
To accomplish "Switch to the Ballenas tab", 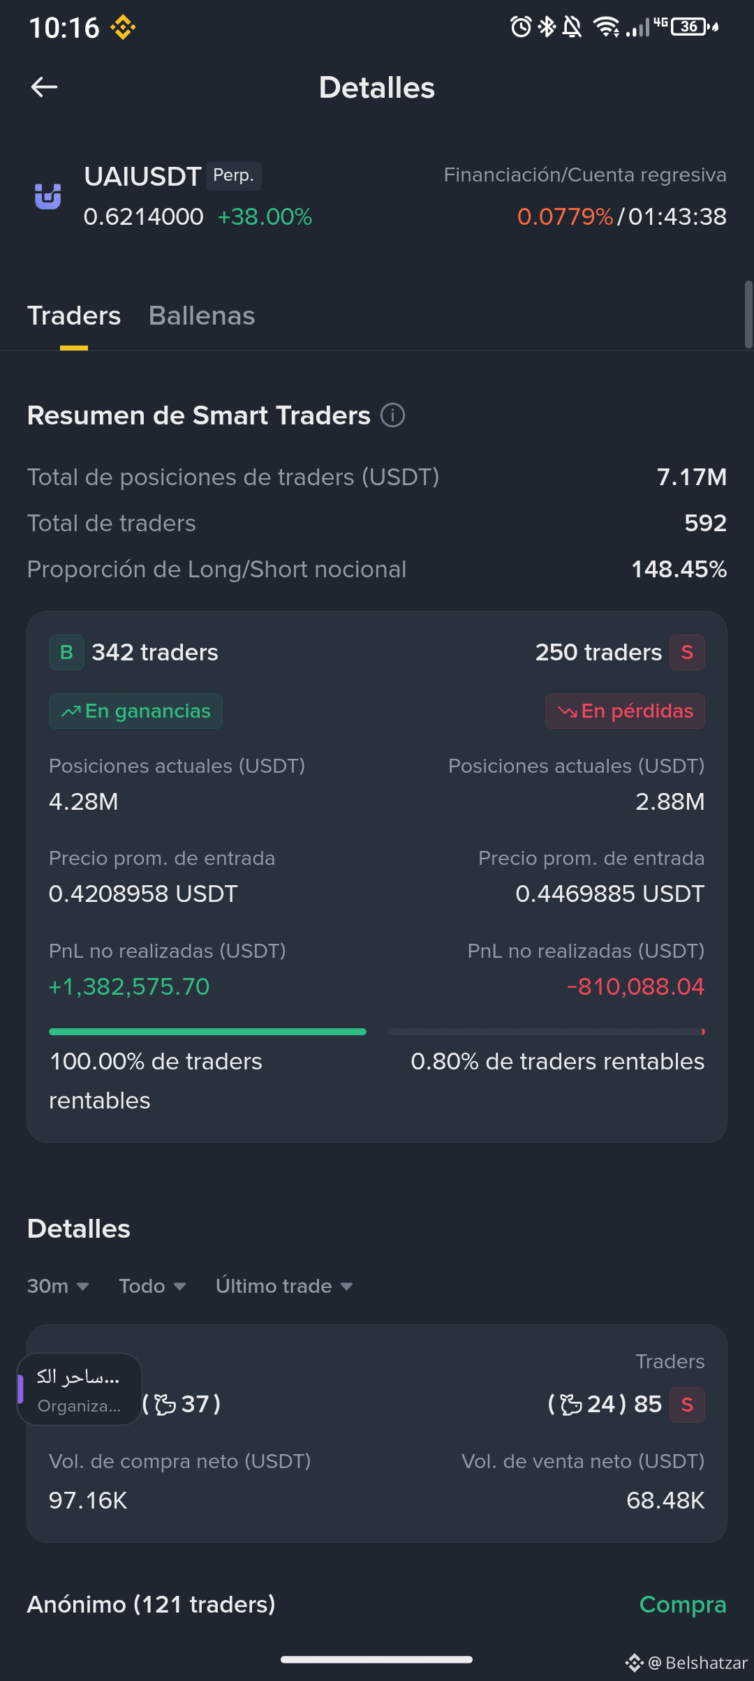I will (x=202, y=316).
